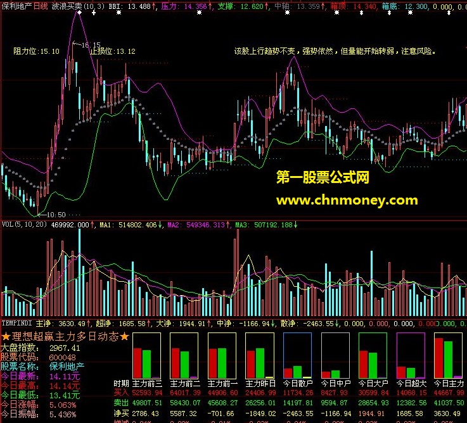Screen dimensions: 467x423
Task: Open the TEMPINDI indicator title
Action: tap(16, 323)
